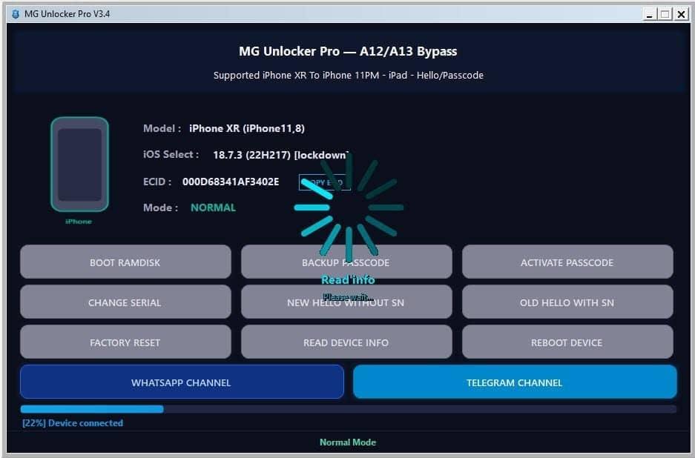This screenshot has width=695, height=458.
Task: Click the 'Read info' loading text
Action: point(348,280)
